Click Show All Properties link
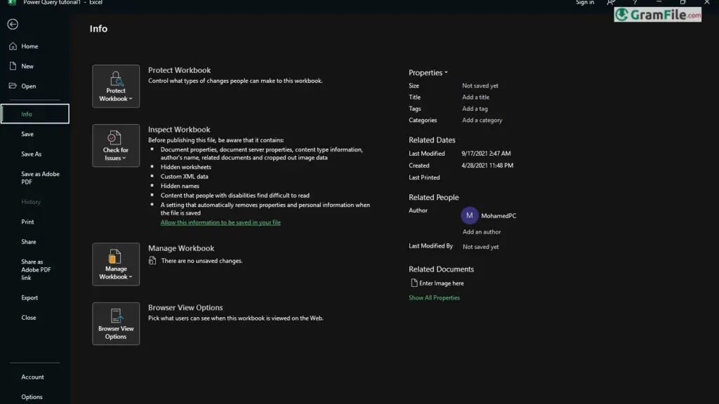The image size is (719, 404). [x=434, y=297]
